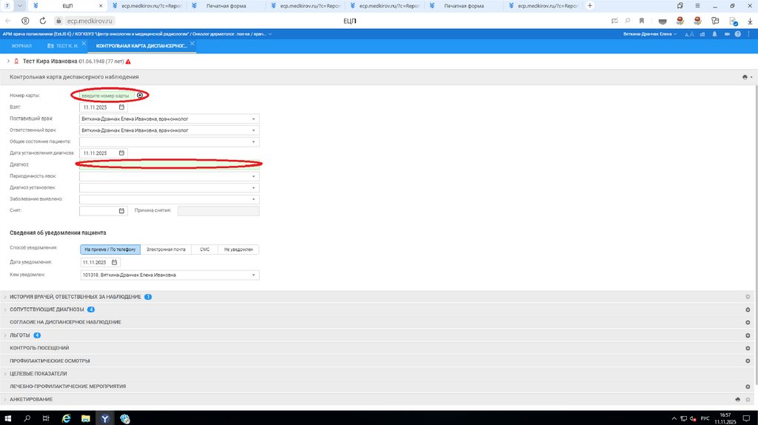The width and height of the screenshot is (758, 425).
Task: Bookmark this page in address bar
Action: point(642,21)
